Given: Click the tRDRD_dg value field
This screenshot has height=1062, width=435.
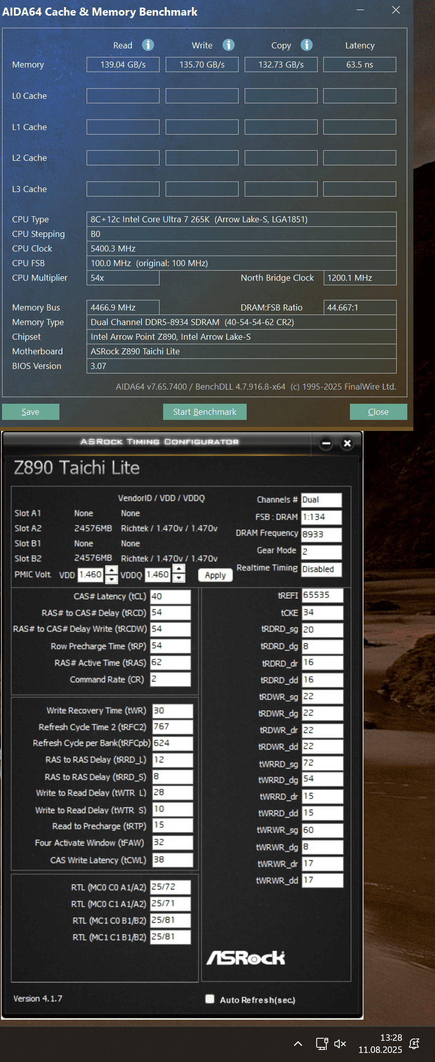Looking at the screenshot, I should (323, 646).
